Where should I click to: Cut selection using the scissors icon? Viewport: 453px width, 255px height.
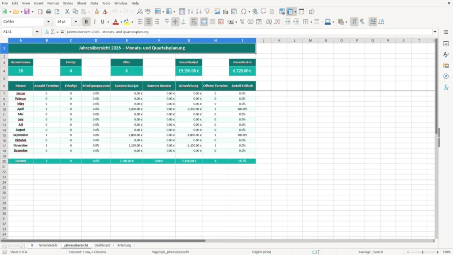point(67,12)
